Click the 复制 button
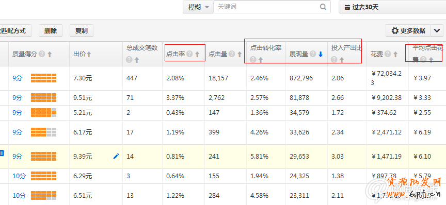 (x=82, y=31)
